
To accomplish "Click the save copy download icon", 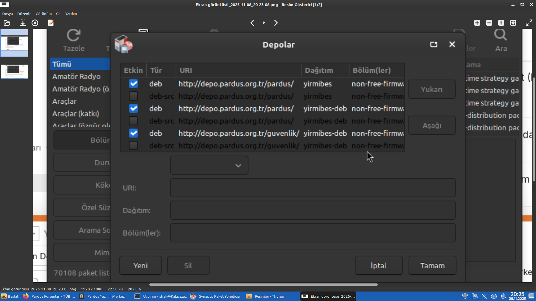I will point(23,23).
